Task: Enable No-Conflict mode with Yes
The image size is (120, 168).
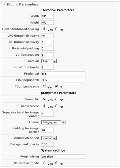Action: click(x=44, y=163)
